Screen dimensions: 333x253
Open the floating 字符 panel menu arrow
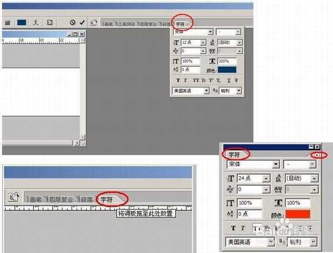click(x=317, y=155)
